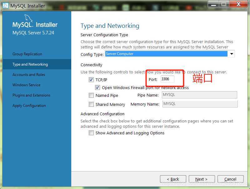Click the Back button
Image resolution: width=250 pixels, height=189 pixels.
click(173, 179)
